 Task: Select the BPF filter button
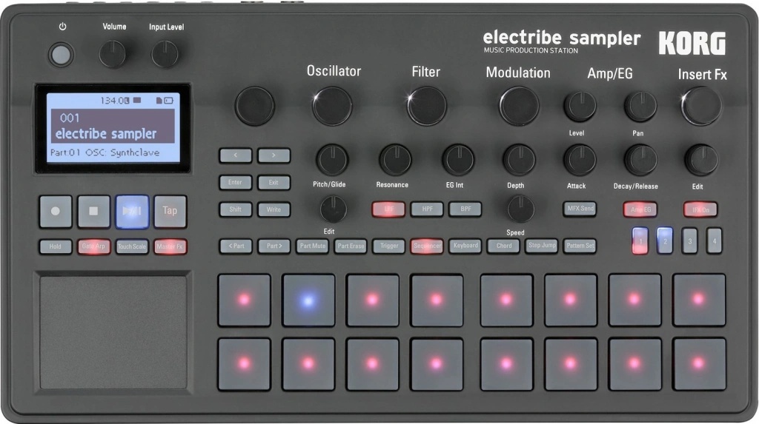[x=465, y=209]
